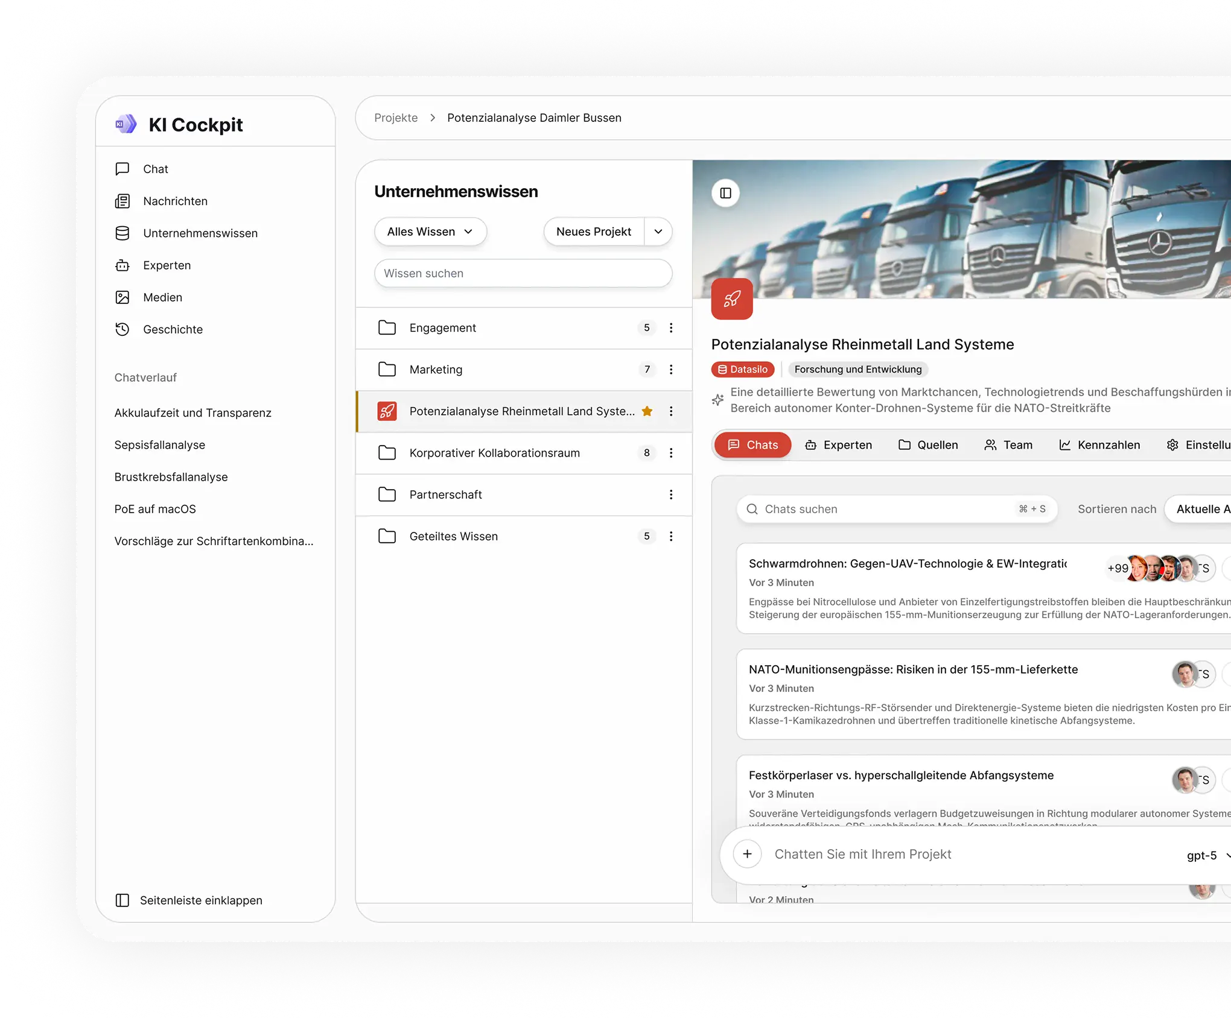Open the Engagement folder

coord(524,327)
